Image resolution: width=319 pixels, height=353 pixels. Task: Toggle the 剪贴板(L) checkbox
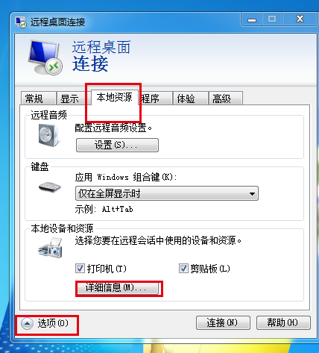pyautogui.click(x=183, y=269)
